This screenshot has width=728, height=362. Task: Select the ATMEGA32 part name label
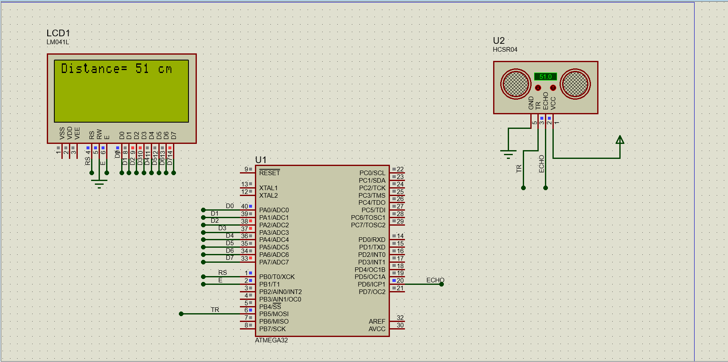(271, 340)
